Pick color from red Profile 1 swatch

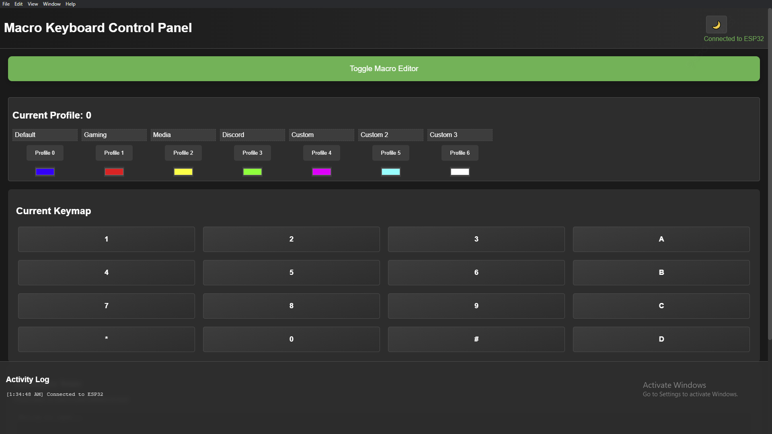(x=114, y=172)
